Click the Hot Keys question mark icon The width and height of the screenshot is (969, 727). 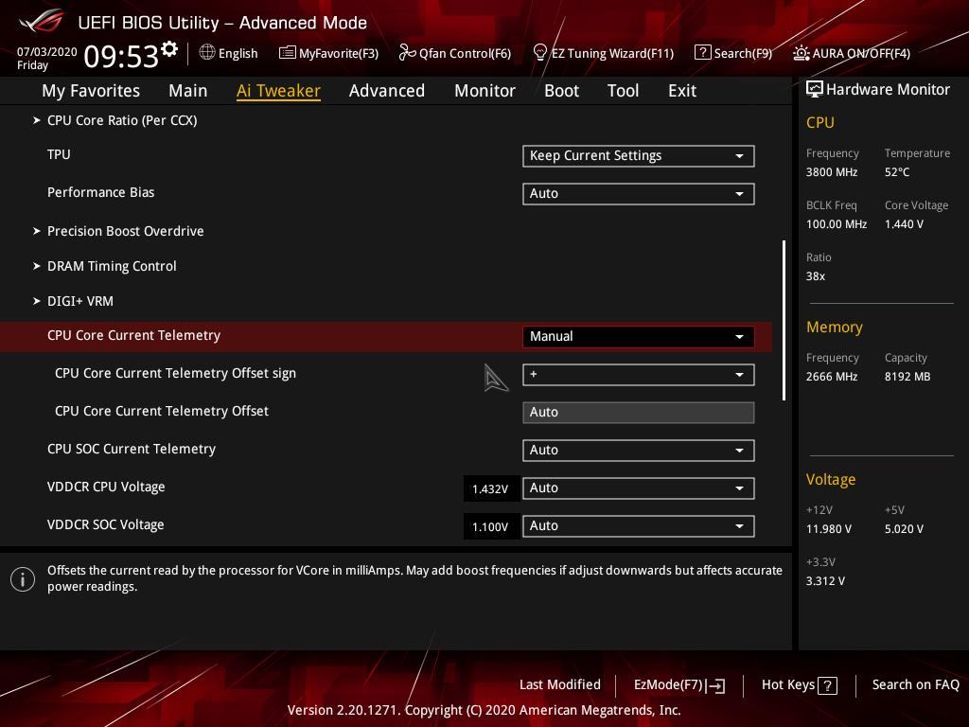[x=827, y=685]
